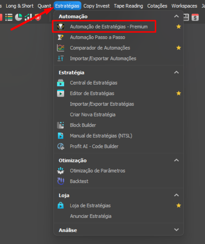Open Importar/Exportar Estratégias

click(x=102, y=104)
